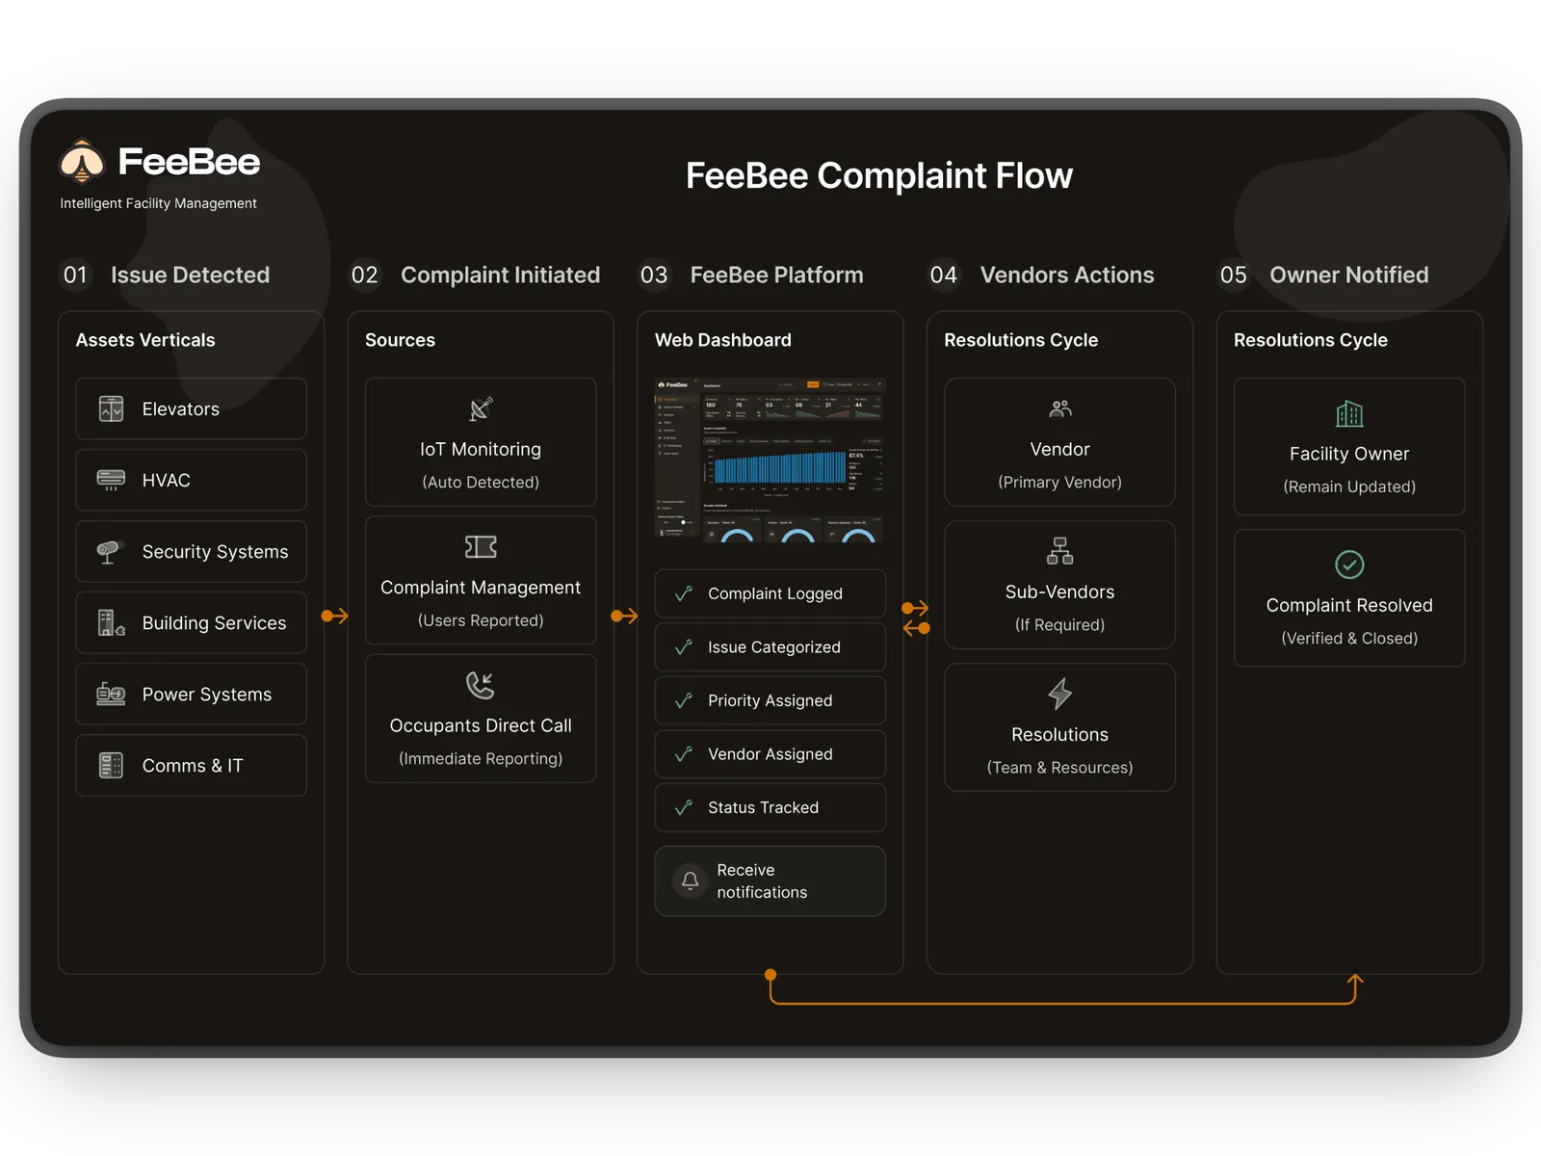Click the FeeBee Complaint Flow title

[x=878, y=175]
